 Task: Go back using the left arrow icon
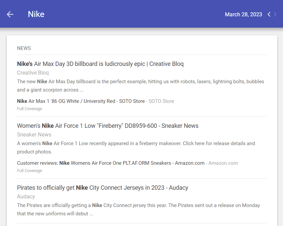point(10,14)
